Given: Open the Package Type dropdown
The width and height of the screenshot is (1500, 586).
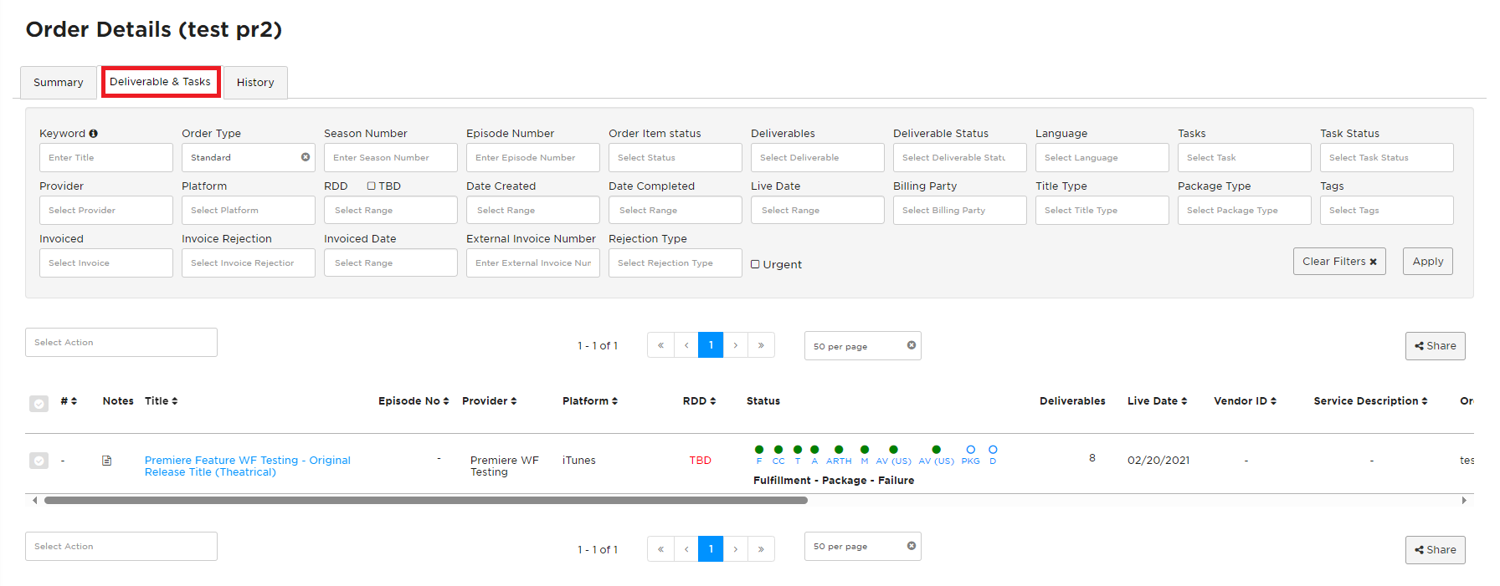Looking at the screenshot, I should [1245, 210].
